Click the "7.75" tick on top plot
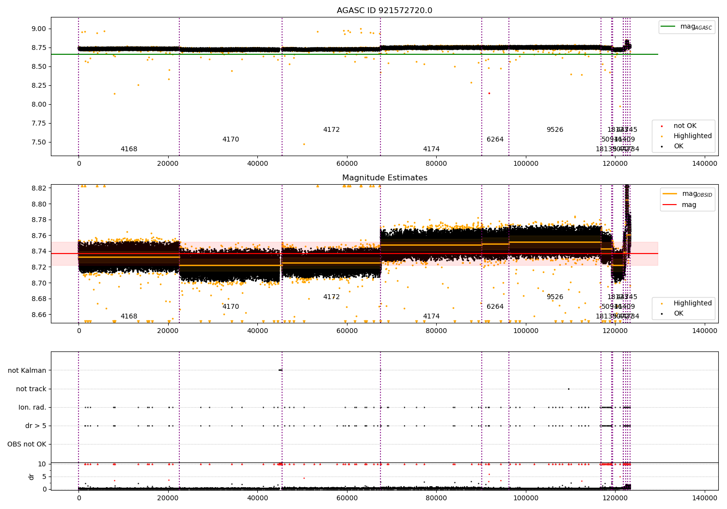727x509 pixels. point(39,123)
